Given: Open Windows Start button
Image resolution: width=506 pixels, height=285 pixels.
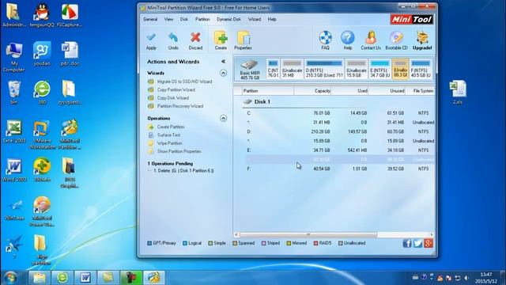Looking at the screenshot, I should 10,278.
